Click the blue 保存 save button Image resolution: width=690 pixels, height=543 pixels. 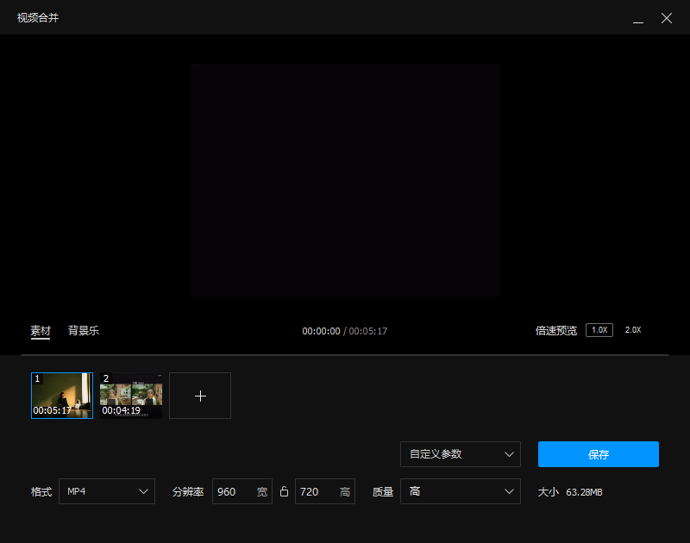click(598, 454)
